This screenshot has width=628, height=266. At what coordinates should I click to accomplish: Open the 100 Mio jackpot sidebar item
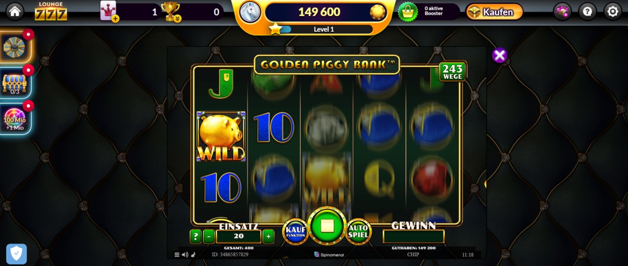click(x=14, y=119)
